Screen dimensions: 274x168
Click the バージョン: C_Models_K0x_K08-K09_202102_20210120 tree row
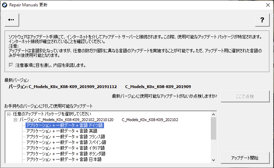(99, 120)
